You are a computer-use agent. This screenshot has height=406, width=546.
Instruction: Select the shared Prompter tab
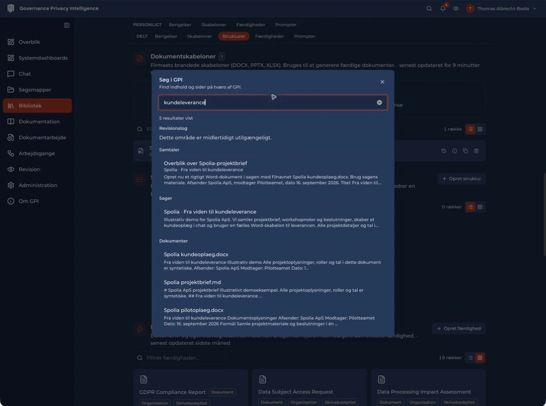point(305,36)
